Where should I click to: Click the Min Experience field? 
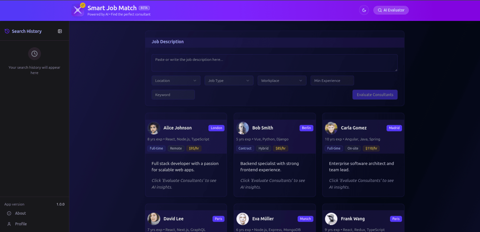(x=332, y=81)
